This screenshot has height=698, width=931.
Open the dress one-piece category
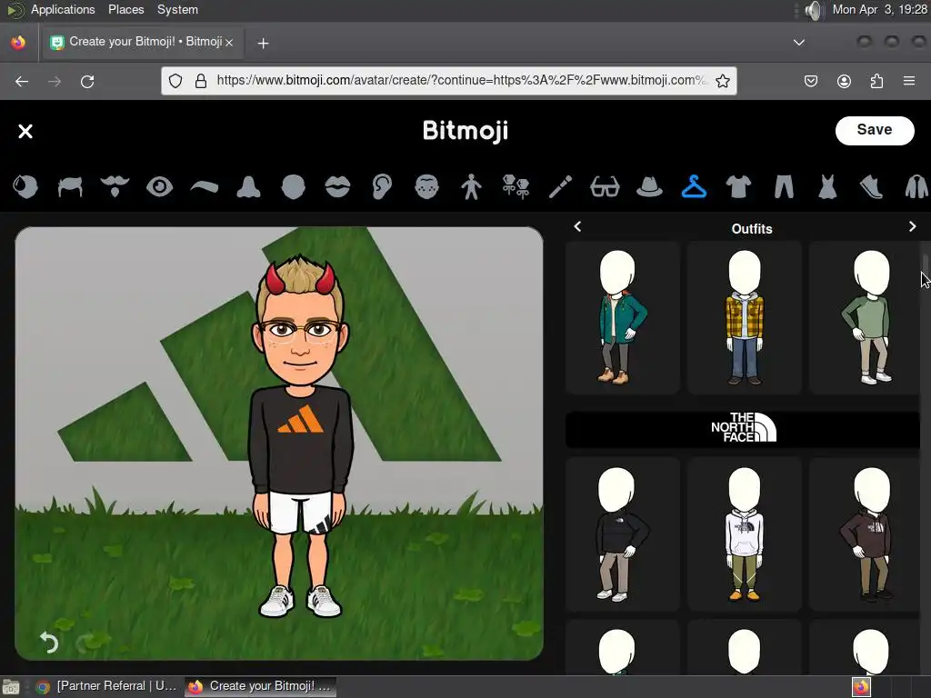click(x=827, y=187)
